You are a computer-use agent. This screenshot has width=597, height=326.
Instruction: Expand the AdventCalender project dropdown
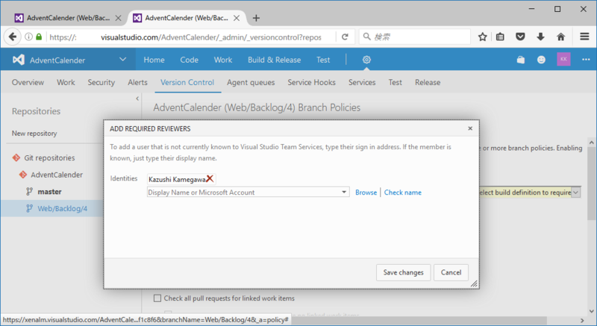coord(122,60)
